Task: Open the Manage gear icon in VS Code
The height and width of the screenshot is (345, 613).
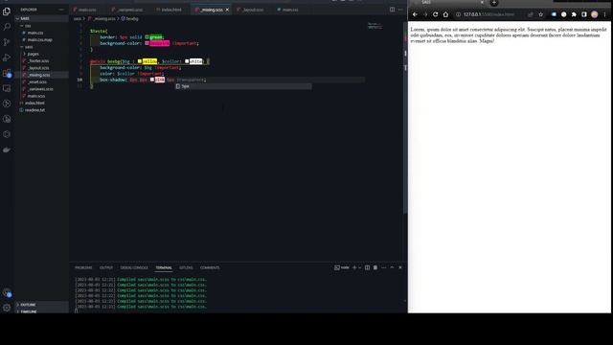Action: click(7, 308)
